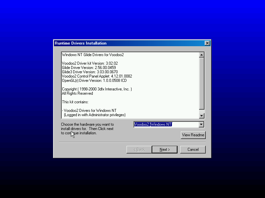
Task: Click the 'This kit contains:' text line
Action: coord(75,102)
